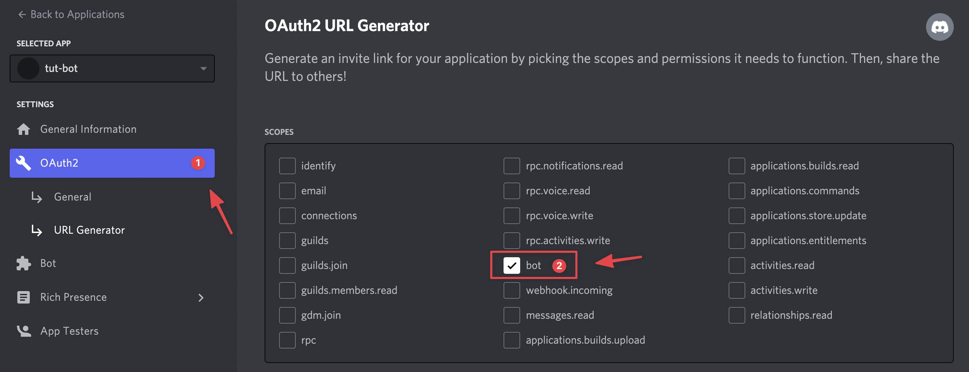Select the messages.read scope checkbox
969x372 pixels.
click(x=512, y=315)
